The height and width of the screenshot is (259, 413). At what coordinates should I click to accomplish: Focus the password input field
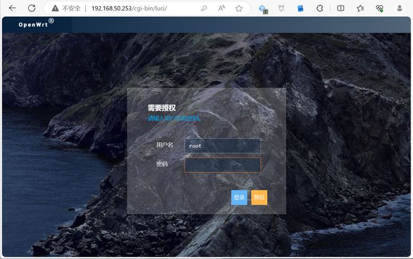pos(223,165)
